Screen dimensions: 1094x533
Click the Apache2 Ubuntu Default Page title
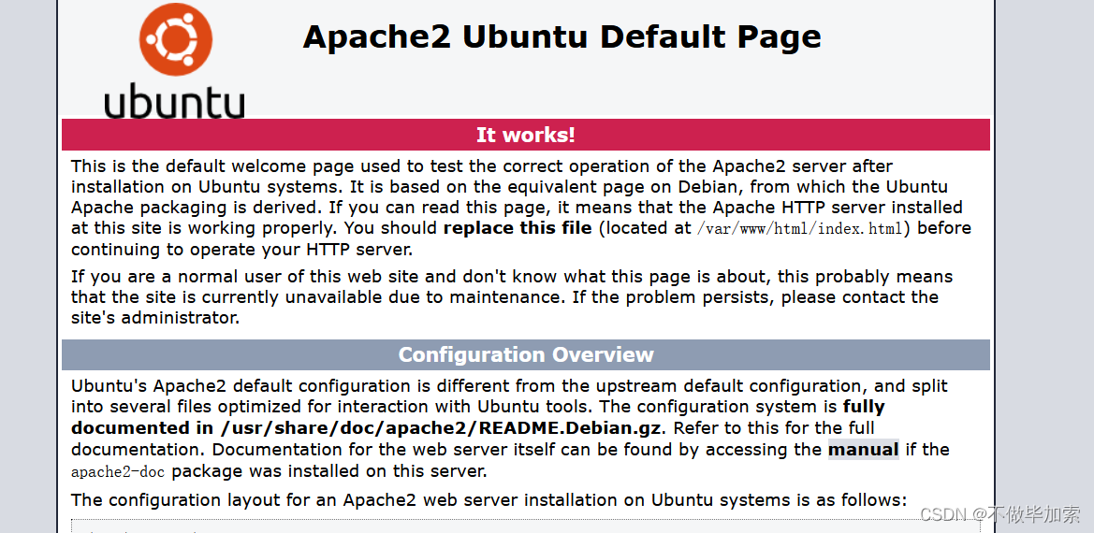point(562,36)
